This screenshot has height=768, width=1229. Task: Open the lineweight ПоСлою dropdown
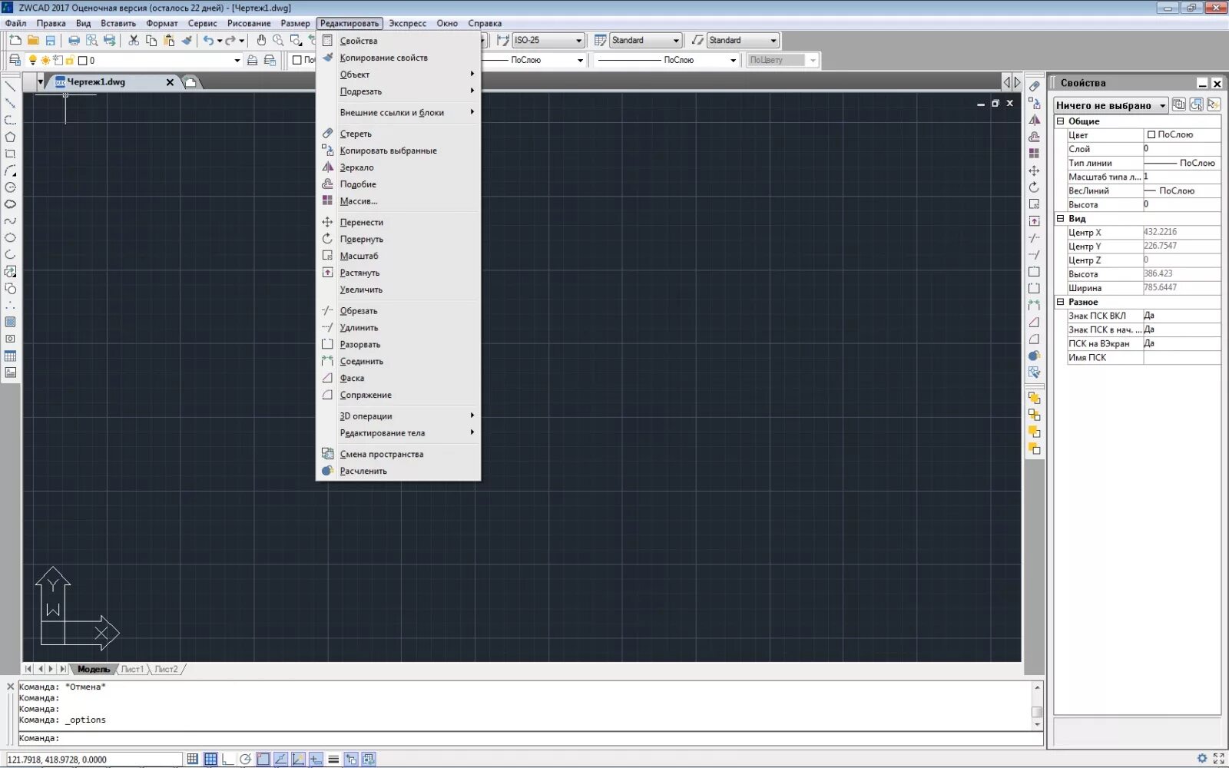pyautogui.click(x=668, y=60)
